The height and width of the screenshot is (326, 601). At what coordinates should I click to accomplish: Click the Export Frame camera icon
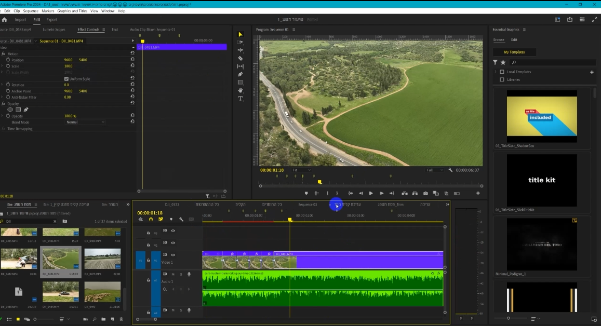[425, 194]
